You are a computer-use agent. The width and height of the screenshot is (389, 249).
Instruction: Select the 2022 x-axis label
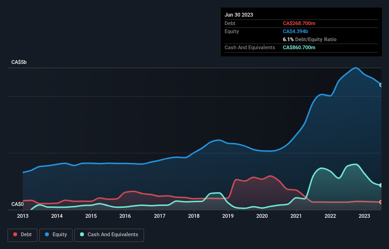point(330,216)
